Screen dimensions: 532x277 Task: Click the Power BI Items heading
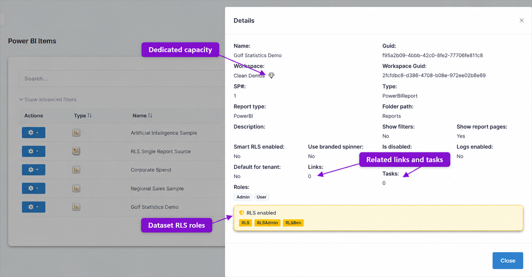click(32, 41)
